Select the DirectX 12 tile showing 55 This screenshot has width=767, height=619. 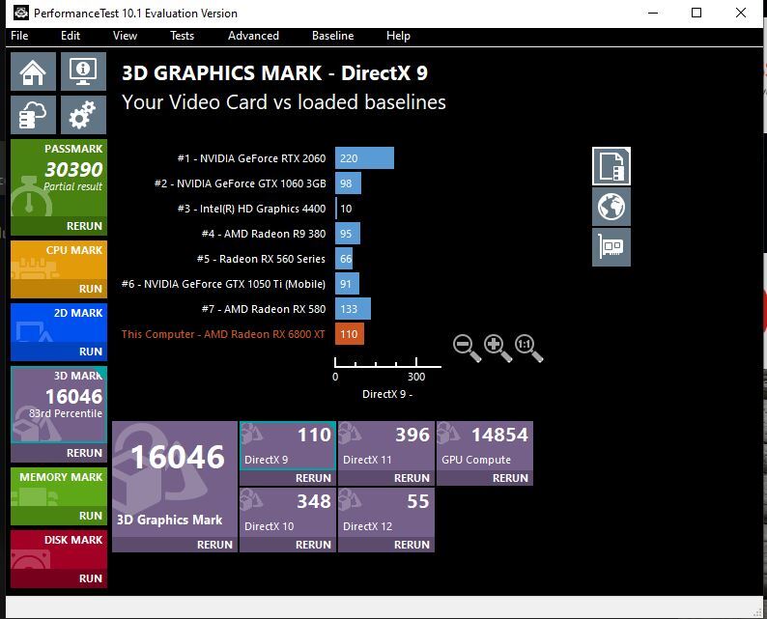pos(386,513)
